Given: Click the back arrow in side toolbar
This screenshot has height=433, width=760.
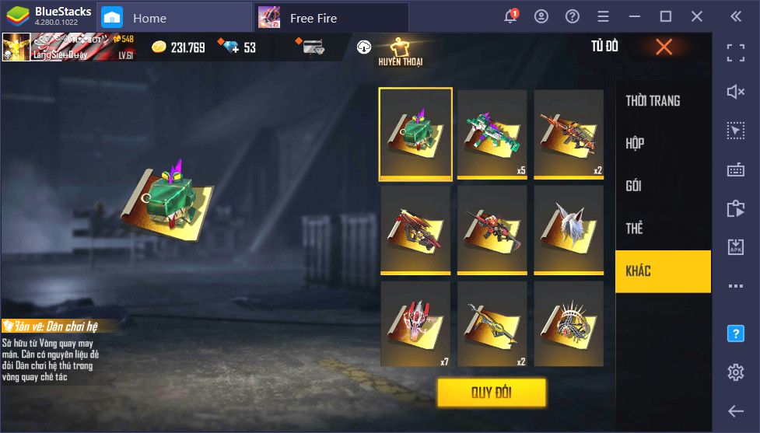Looking at the screenshot, I should pos(736,411).
